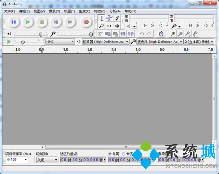
Task: Select the 结尾 radio button
Action: coord(109,154)
